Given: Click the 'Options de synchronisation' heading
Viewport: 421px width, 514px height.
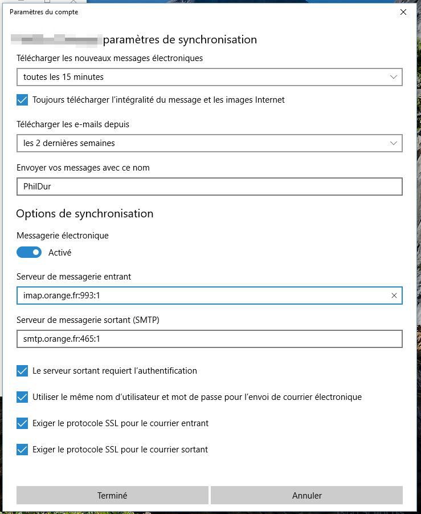Looking at the screenshot, I should click(x=84, y=213).
